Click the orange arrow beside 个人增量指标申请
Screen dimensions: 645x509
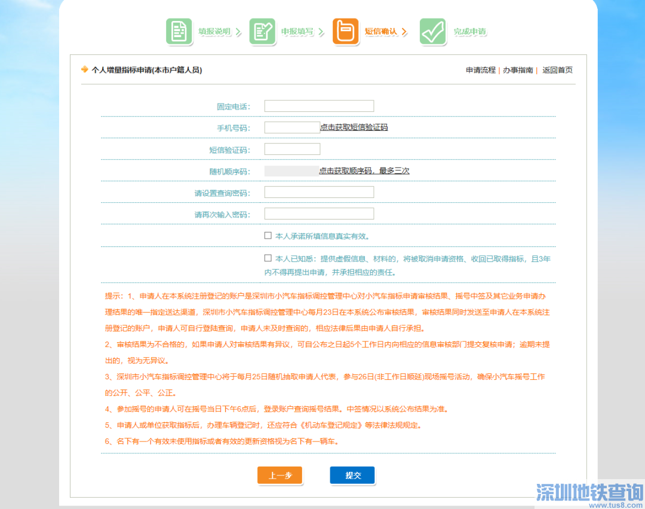click(85, 69)
